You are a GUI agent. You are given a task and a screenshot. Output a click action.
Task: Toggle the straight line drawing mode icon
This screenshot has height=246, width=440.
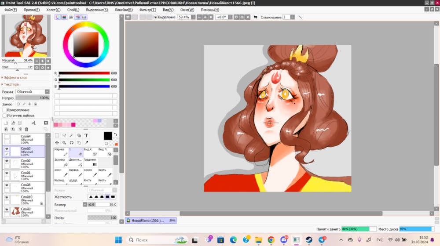(x=300, y=17)
